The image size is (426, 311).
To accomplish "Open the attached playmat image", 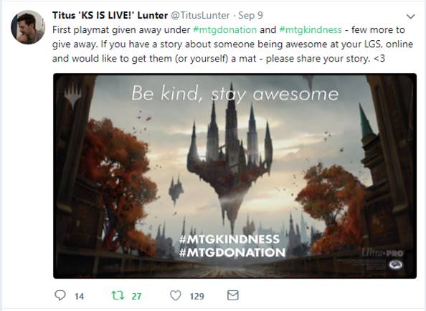I will pos(235,176).
